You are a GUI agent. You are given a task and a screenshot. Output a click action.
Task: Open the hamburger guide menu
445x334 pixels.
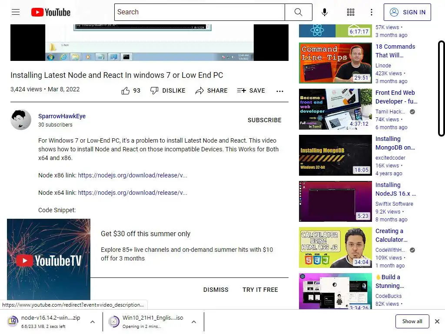click(x=16, y=12)
